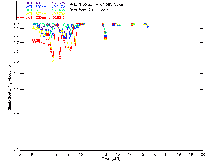Viewport: 209px width, 167px height.
Task: Click the y-axis tick label 0.4
Action: (x=16, y=74)
